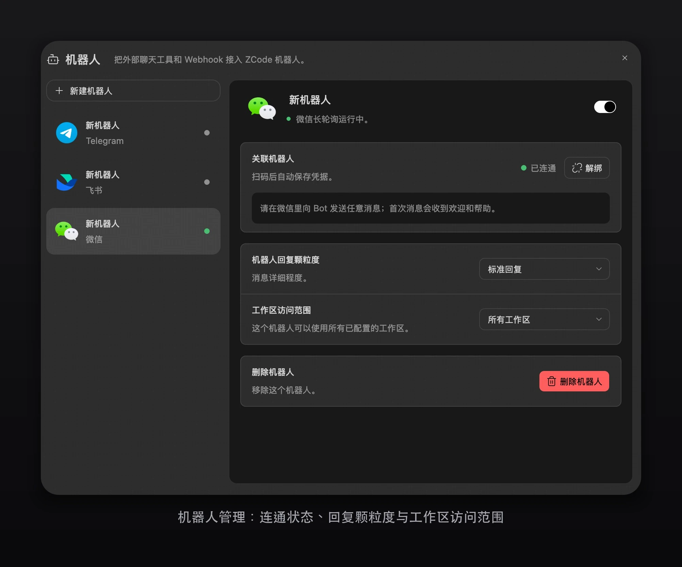This screenshot has width=682, height=567.
Task: Click the robot icon beside 机器人 title
Action: pyautogui.click(x=53, y=60)
